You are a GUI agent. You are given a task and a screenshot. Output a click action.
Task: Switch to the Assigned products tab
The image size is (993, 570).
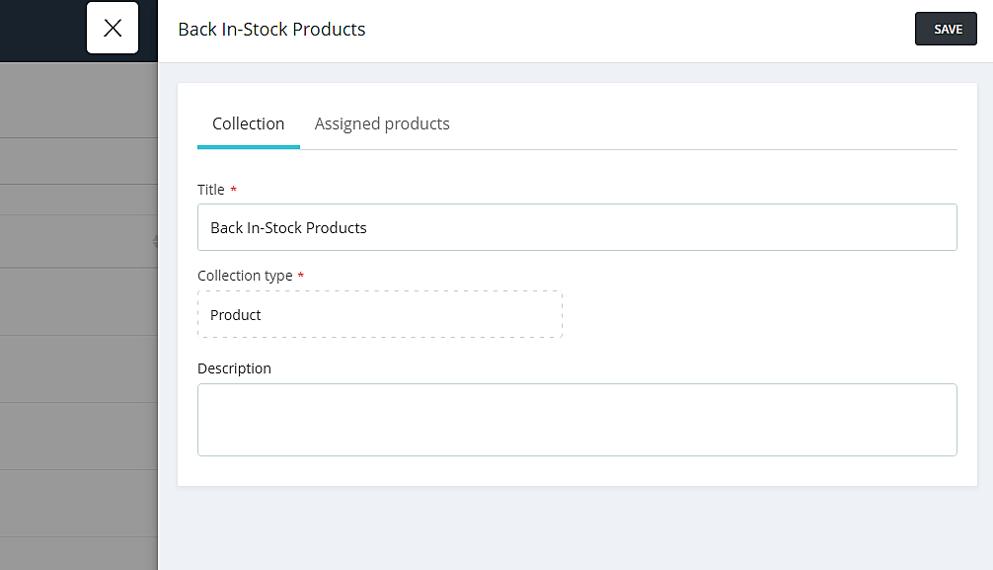[382, 124]
